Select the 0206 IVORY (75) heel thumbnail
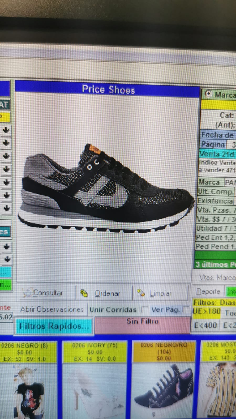This screenshot has width=236, height=419. click(x=95, y=388)
